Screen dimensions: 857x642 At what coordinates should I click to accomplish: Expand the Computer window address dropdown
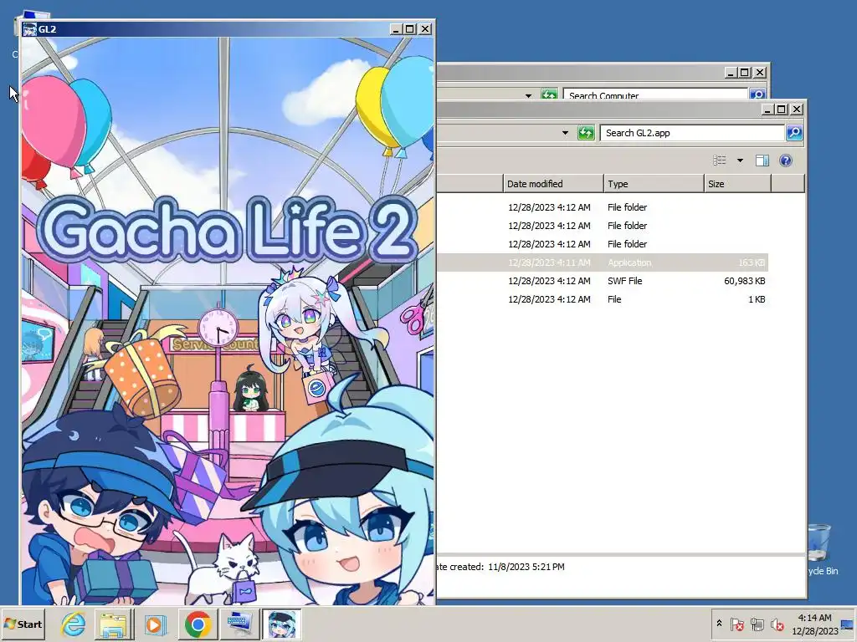coord(528,95)
